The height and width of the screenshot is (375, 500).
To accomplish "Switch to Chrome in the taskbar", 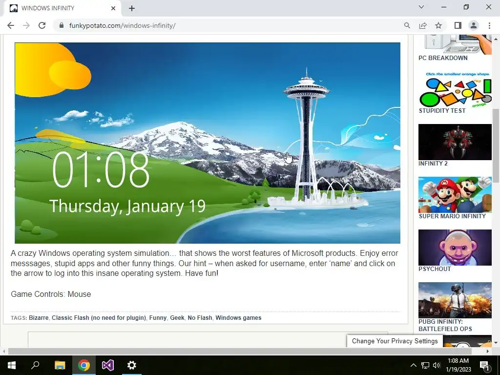I will [x=84, y=365].
